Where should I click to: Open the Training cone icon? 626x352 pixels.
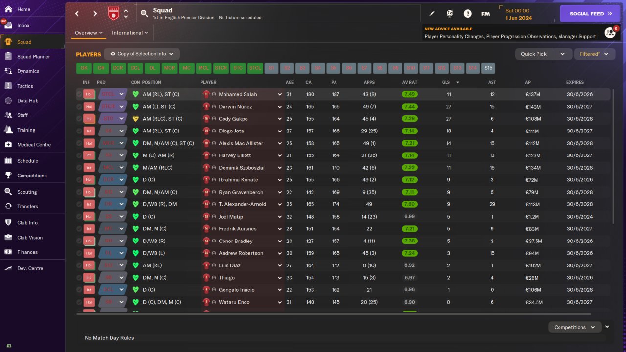8,130
